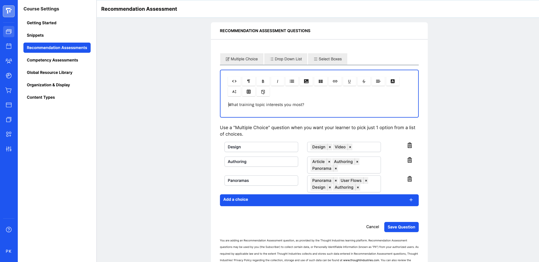539x262 pixels.
Task: Click the reports pie chart sidebar icon
Action: pyautogui.click(x=9, y=76)
